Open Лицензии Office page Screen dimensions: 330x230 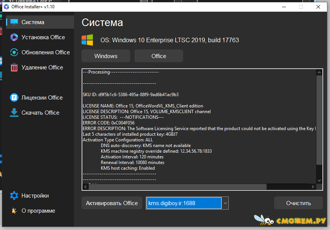40,98
